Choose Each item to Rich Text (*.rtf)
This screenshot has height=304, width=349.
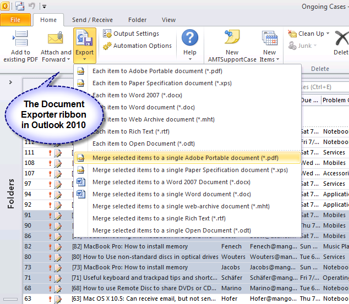(187, 131)
